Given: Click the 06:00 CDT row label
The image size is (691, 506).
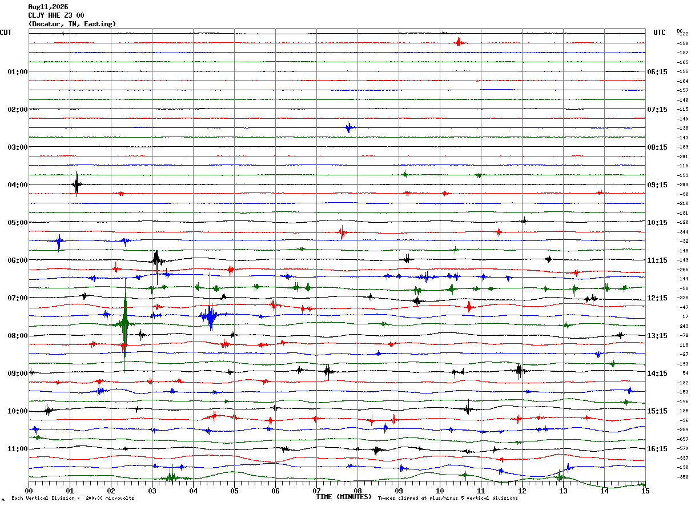Looking at the screenshot, I should click(18, 260).
